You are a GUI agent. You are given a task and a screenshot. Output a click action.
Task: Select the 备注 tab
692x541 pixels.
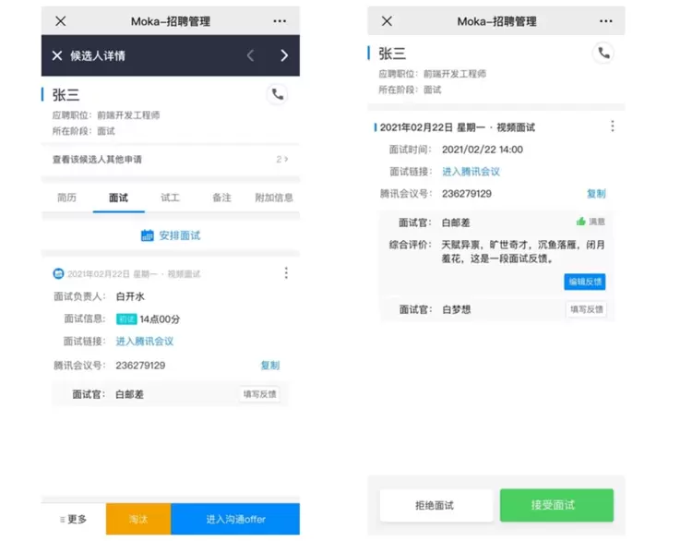221,198
